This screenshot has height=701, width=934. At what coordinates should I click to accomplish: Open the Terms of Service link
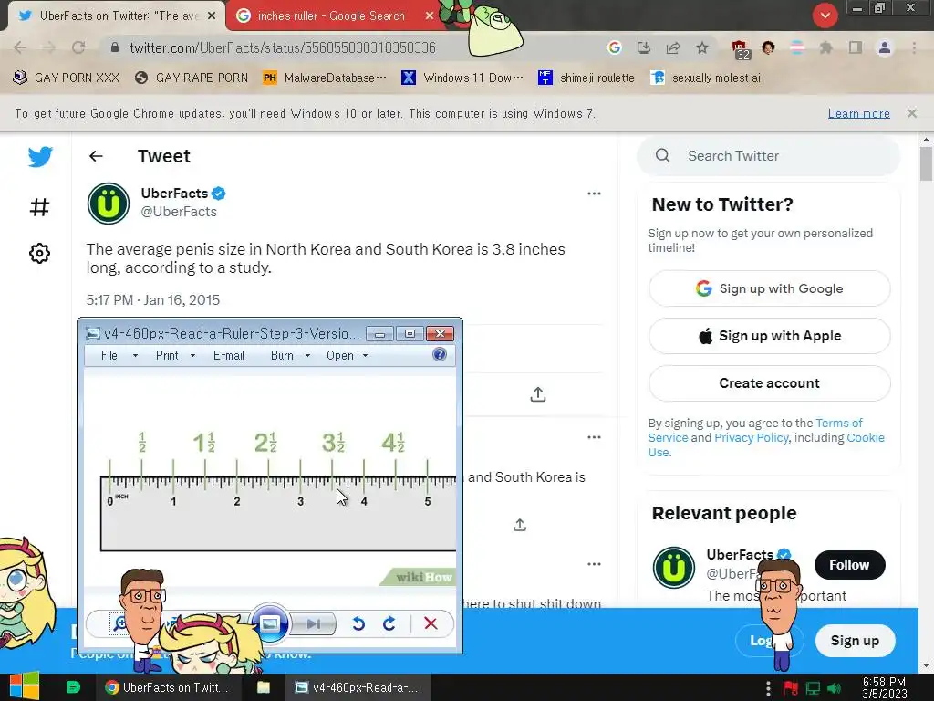[x=839, y=424]
